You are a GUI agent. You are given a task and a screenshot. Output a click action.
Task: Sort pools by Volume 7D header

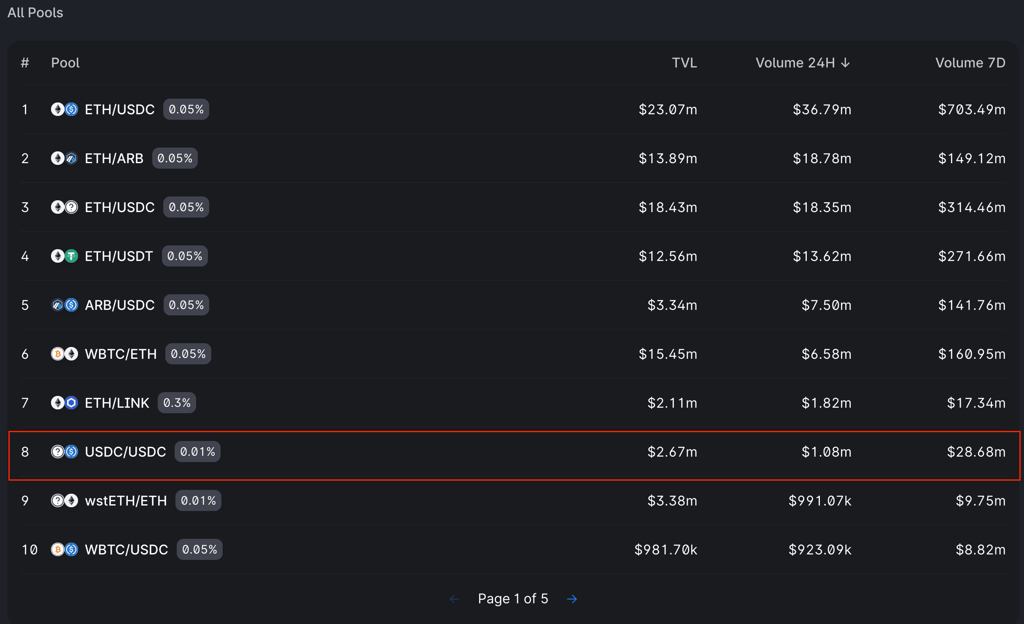pyautogui.click(x=970, y=63)
